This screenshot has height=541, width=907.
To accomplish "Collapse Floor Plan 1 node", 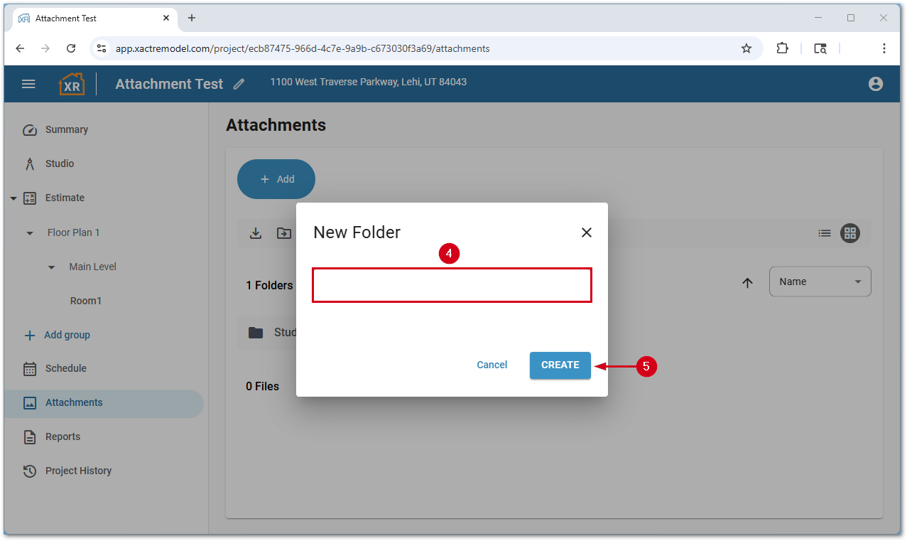I will click(x=30, y=233).
